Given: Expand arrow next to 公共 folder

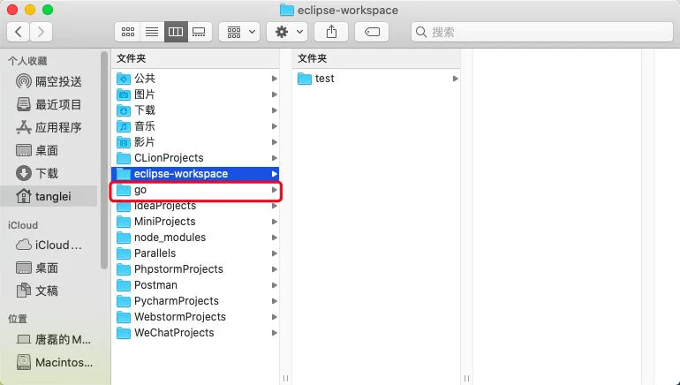Looking at the screenshot, I should click(274, 79).
